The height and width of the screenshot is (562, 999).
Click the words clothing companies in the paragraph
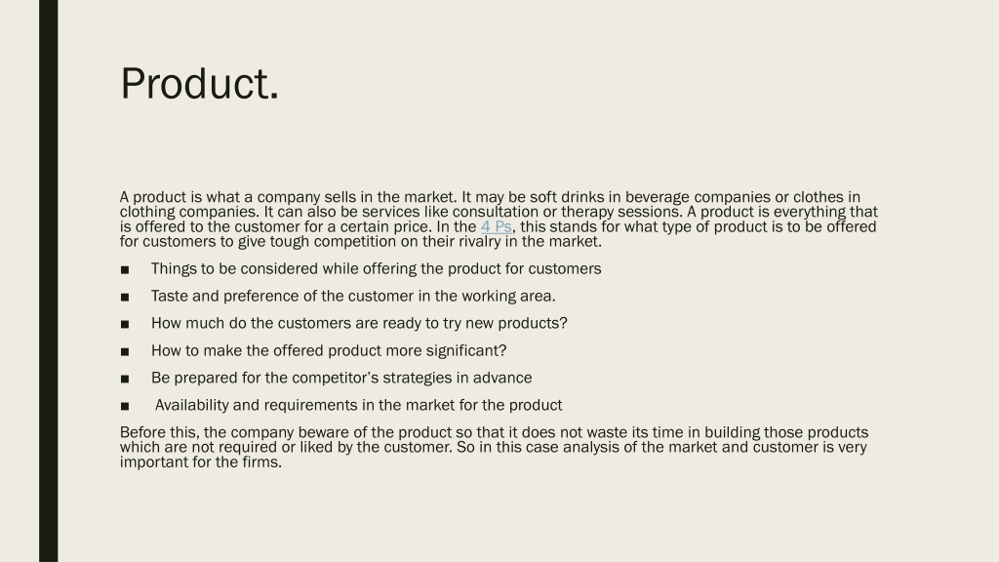tap(189, 212)
